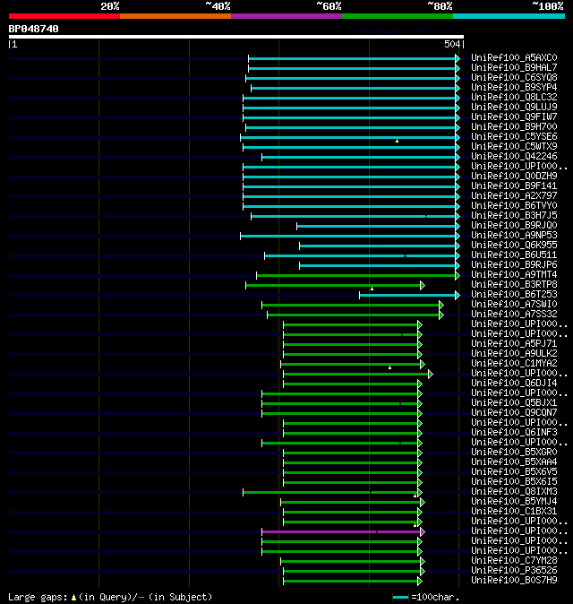Click the purple alignment bar
Screen dimensions: 573x604
point(342,532)
